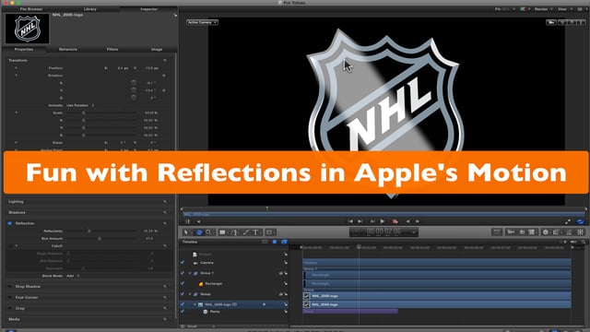
Task: Select the Text tool
Action: pos(255,232)
